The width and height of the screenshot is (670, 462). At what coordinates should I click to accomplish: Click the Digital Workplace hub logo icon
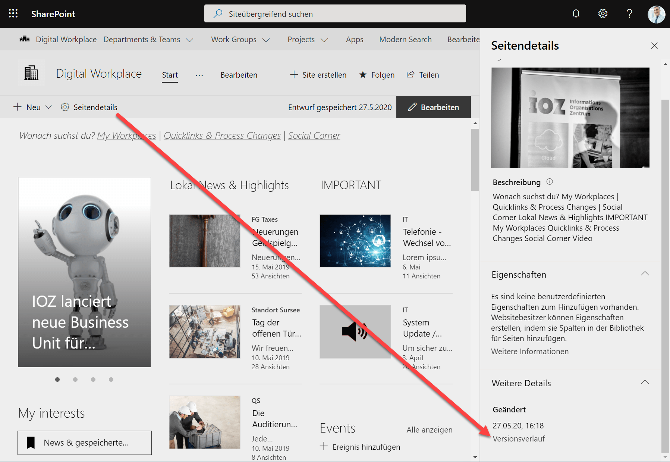(x=25, y=39)
